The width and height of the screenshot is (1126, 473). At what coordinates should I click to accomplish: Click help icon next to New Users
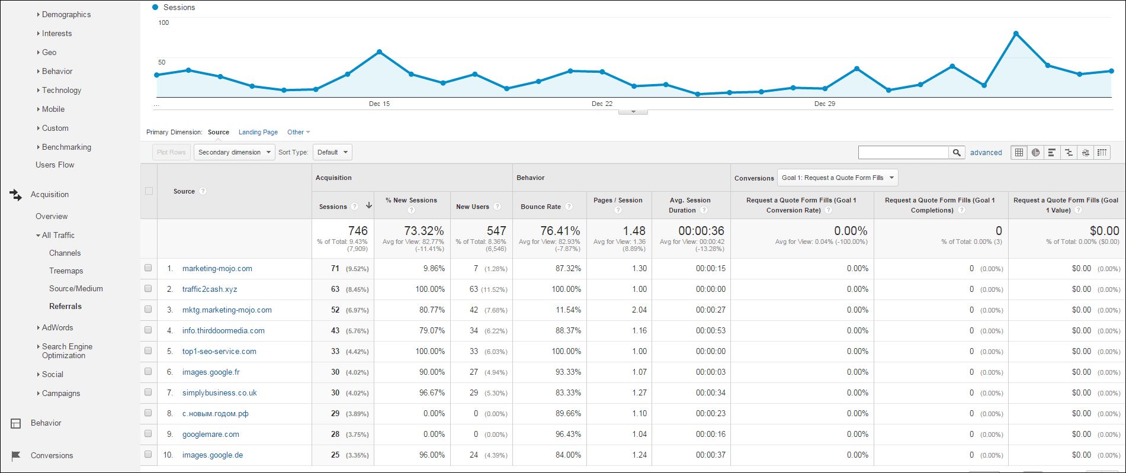click(497, 207)
